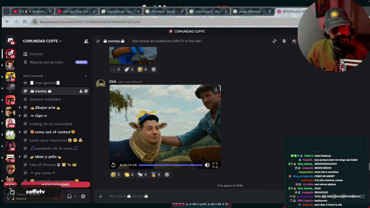
Task: Expand audio output options chevron
Action: point(75,196)
